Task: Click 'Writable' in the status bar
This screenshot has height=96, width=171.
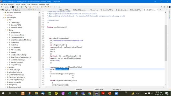Action: [x=79, y=90]
